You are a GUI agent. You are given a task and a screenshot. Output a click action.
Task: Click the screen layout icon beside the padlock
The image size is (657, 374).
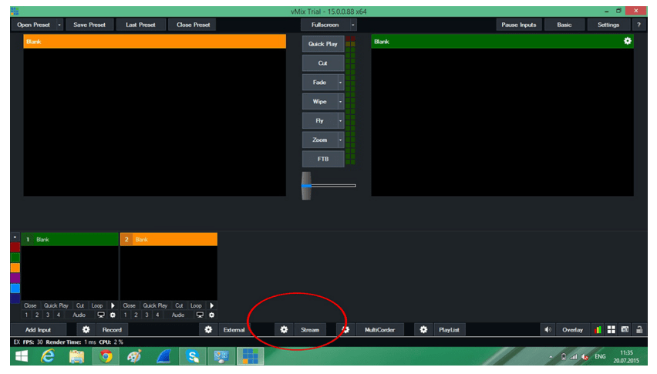click(x=625, y=329)
